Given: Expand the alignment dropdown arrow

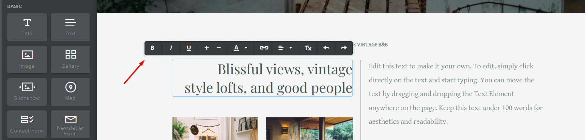Looking at the screenshot, I should pyautogui.click(x=291, y=48).
